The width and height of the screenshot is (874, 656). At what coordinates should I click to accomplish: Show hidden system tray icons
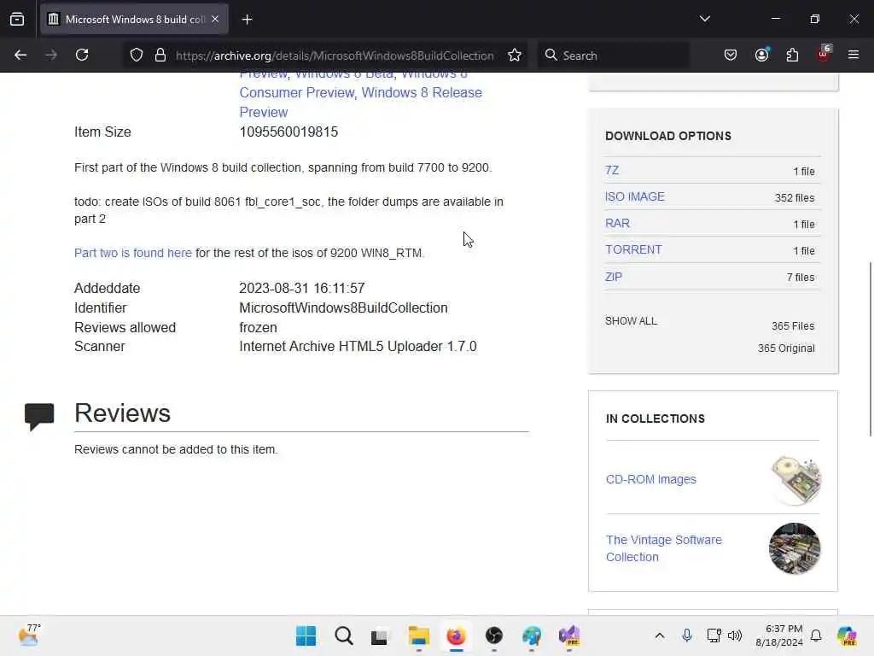[x=660, y=635]
